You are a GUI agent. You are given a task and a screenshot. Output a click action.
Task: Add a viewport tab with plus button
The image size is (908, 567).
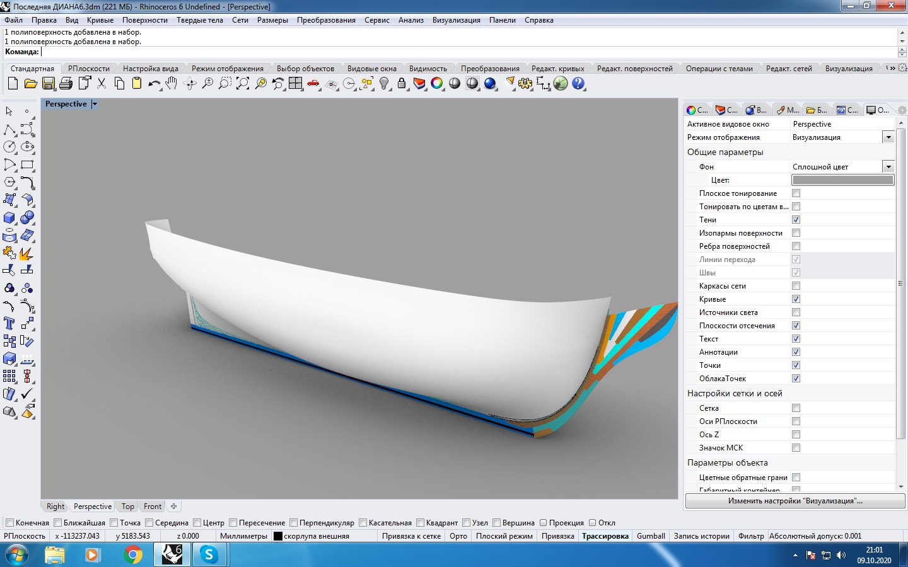173,506
